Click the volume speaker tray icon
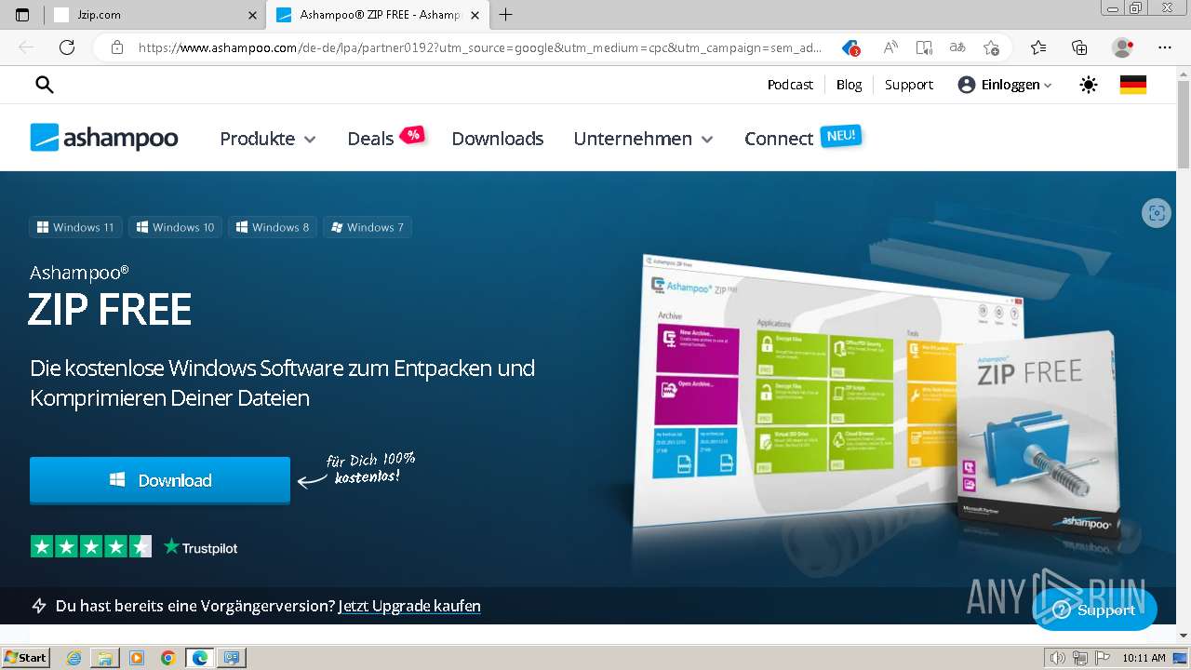Image resolution: width=1191 pixels, height=670 pixels. click(x=1058, y=658)
